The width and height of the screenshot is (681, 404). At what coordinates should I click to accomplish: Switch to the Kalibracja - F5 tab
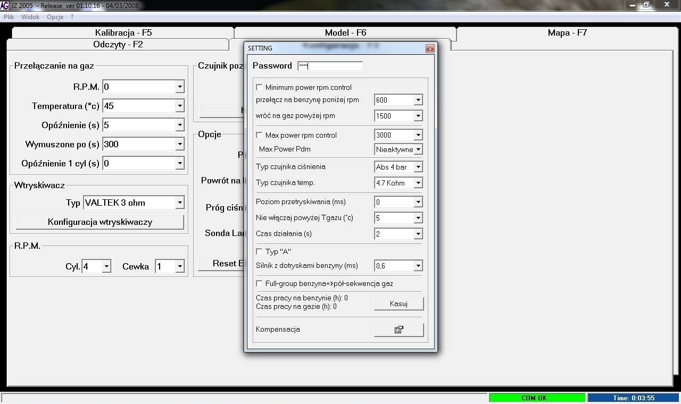[123, 32]
